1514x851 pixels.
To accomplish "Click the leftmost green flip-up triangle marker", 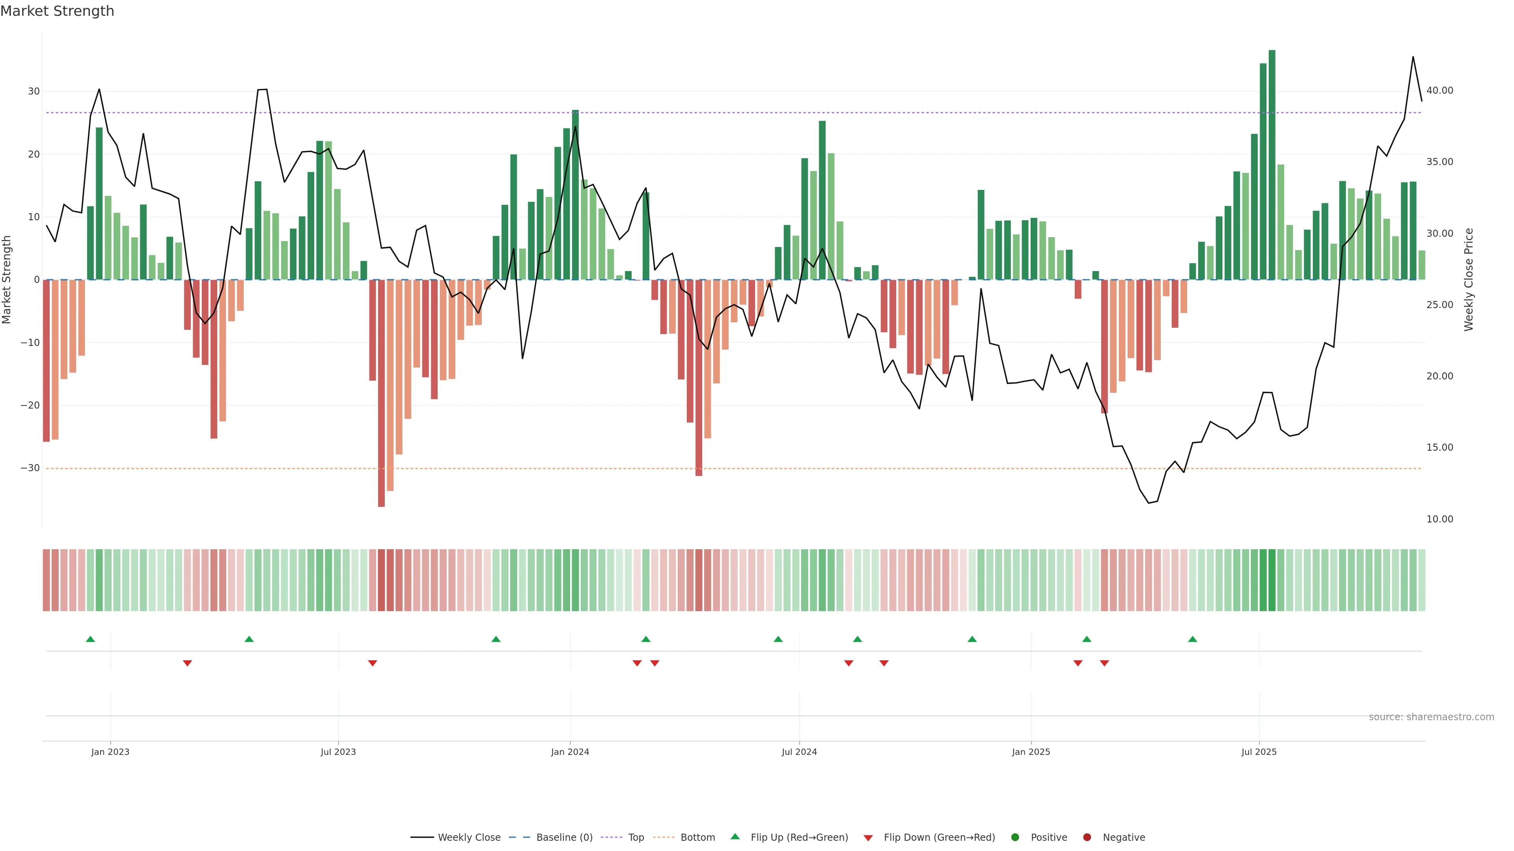I will (91, 639).
